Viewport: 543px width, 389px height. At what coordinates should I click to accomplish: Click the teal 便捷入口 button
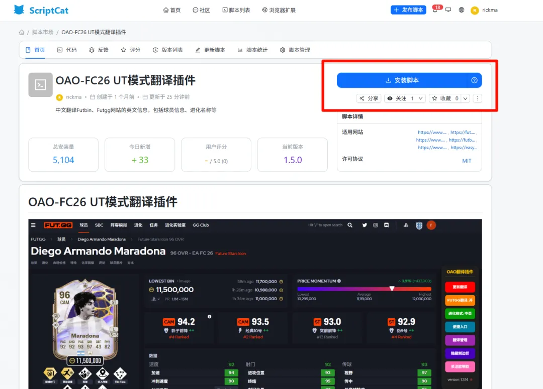pyautogui.click(x=460, y=327)
